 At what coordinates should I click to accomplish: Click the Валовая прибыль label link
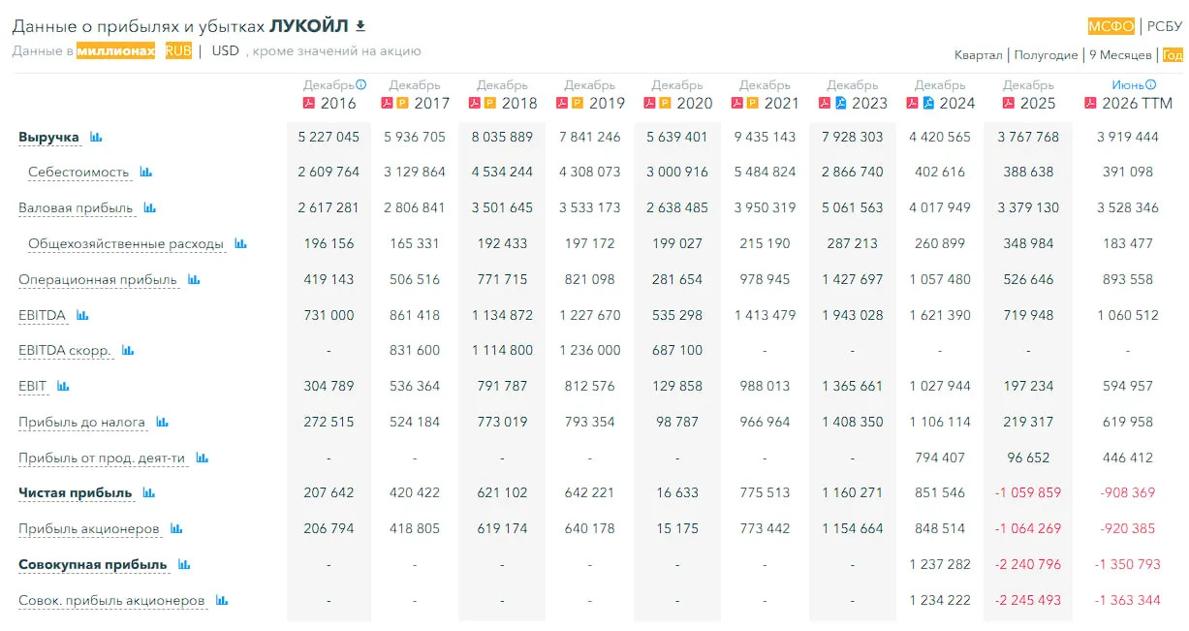click(78, 208)
